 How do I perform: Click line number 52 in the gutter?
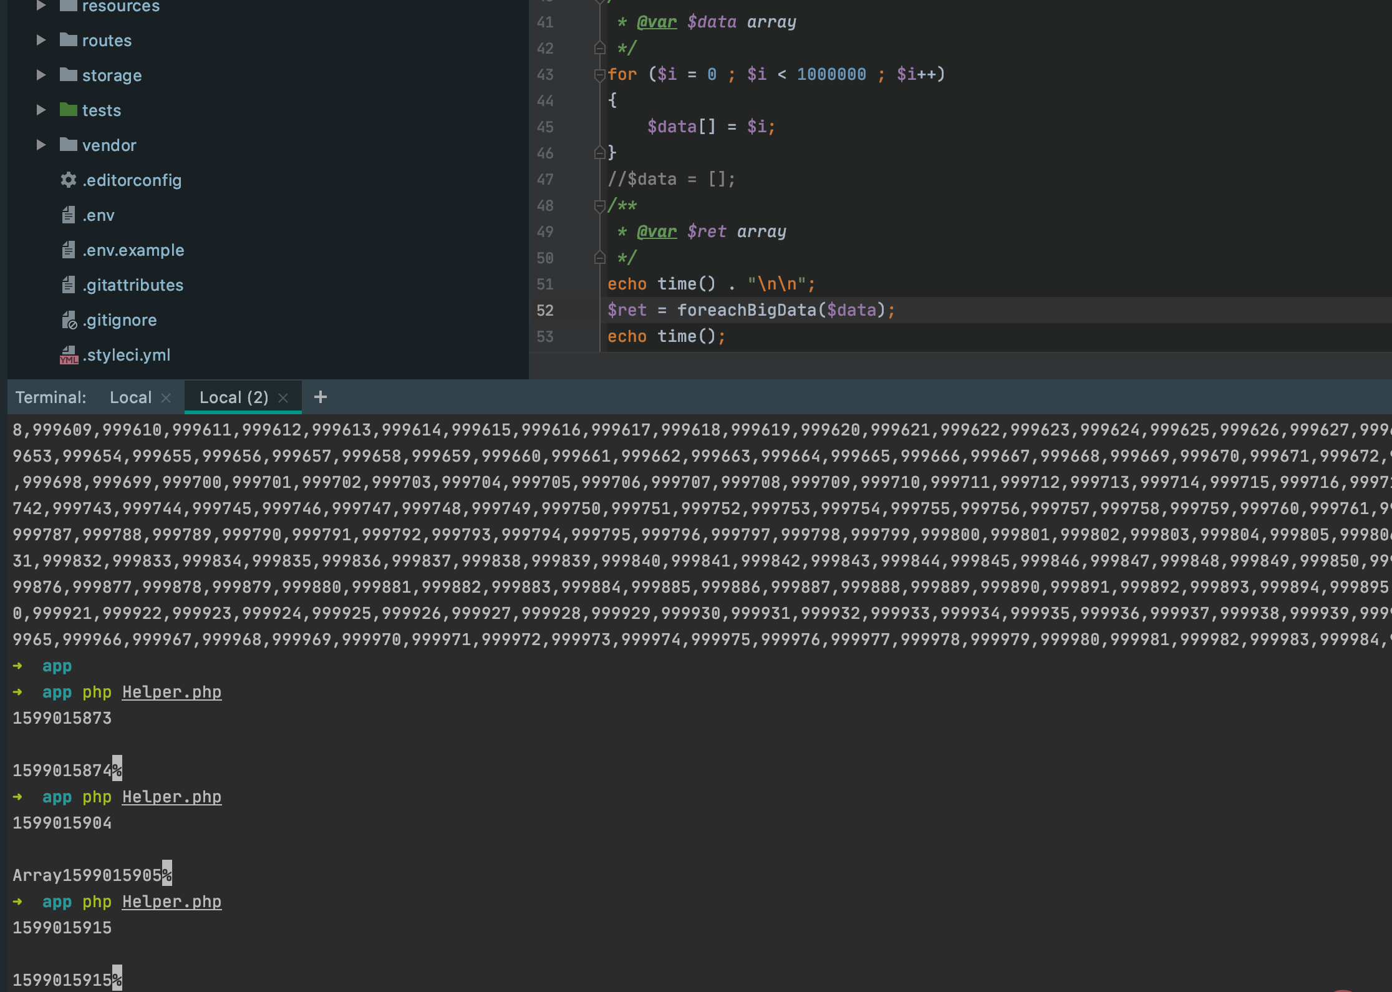tap(545, 311)
